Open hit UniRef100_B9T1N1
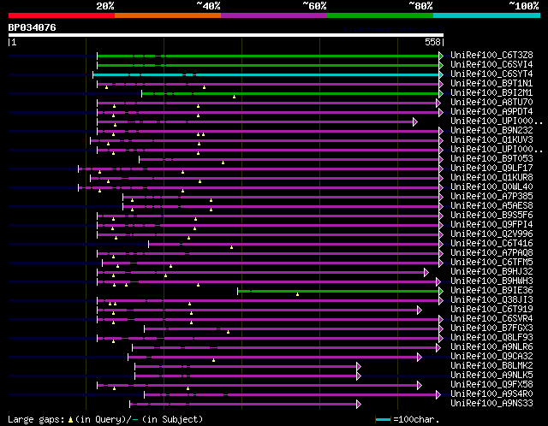The height and width of the screenshot is (426, 548). click(x=491, y=84)
